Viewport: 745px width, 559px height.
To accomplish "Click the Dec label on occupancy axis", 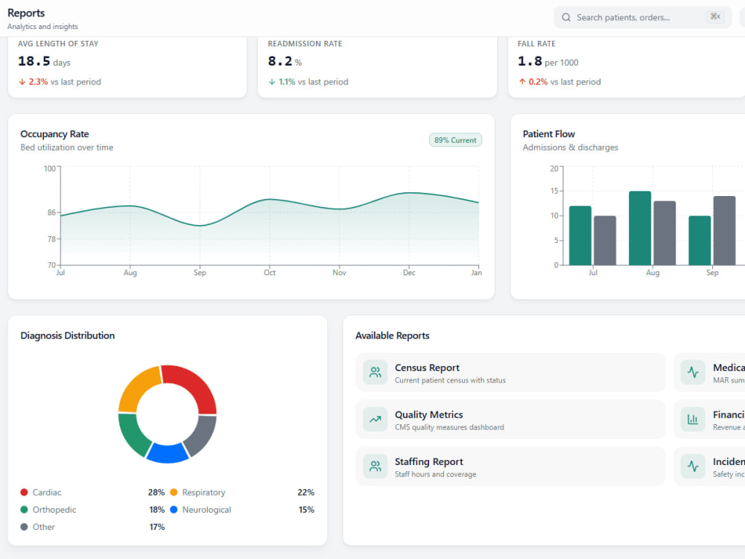I will tap(409, 272).
